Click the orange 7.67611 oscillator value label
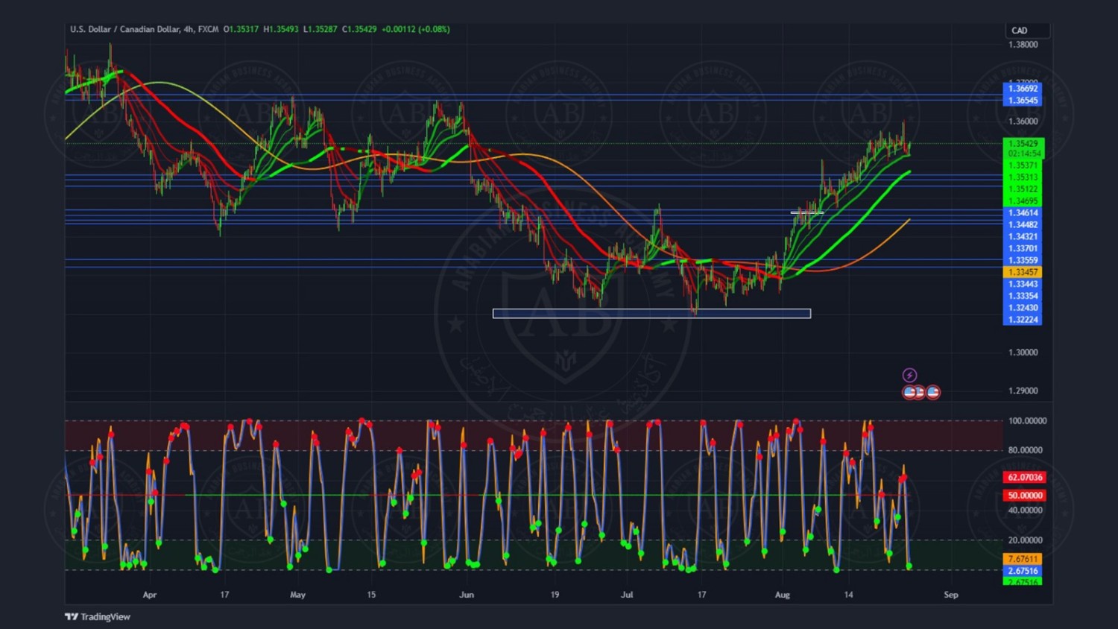This screenshot has width=1118, height=629. 1023,559
